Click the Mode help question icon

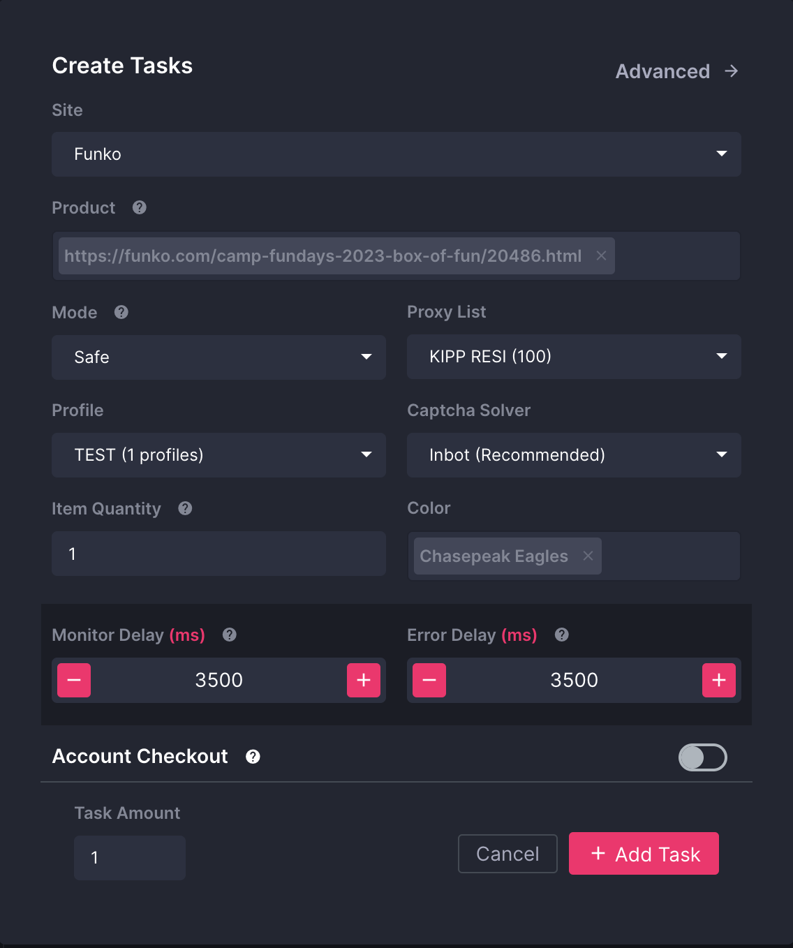121,312
